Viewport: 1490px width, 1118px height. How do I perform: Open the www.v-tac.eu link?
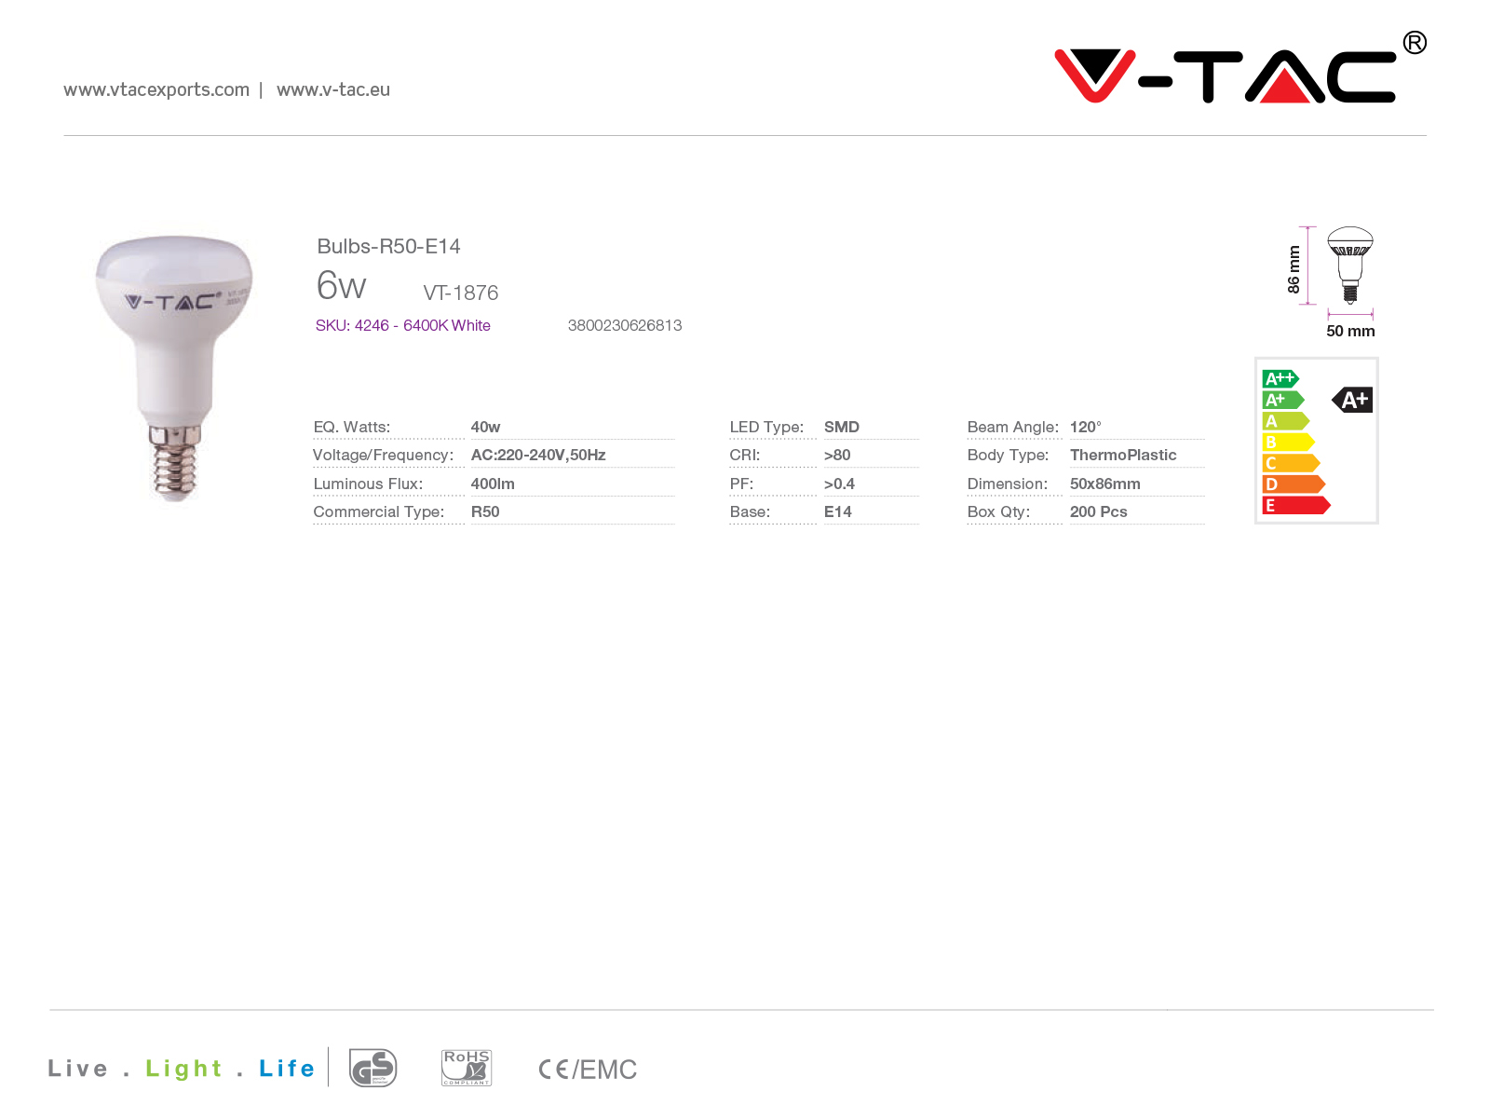coord(333,89)
